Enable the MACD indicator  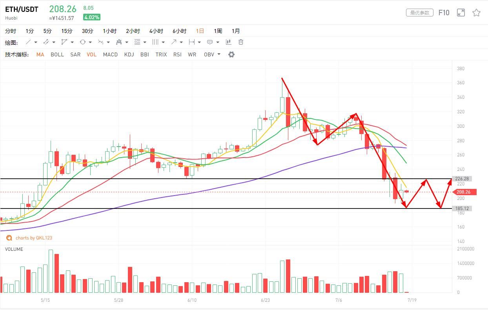click(x=110, y=54)
